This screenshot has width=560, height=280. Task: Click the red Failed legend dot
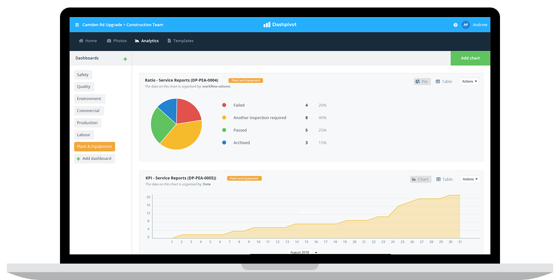pyautogui.click(x=224, y=105)
